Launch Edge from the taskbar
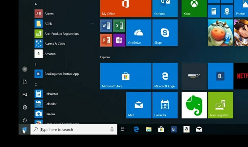Image resolution: width=248 pixels, height=147 pixels. tap(136, 129)
